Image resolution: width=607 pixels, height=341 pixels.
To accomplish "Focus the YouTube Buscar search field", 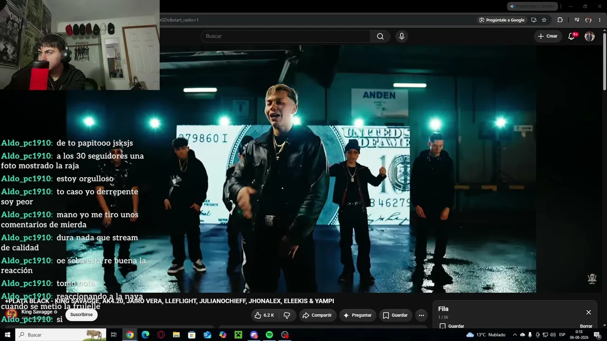I will [285, 36].
